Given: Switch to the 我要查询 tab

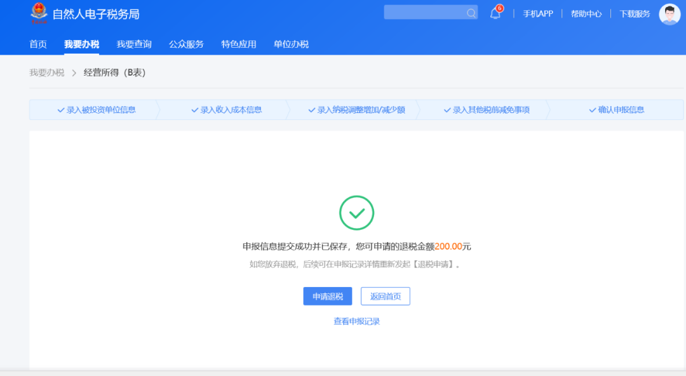Looking at the screenshot, I should [x=133, y=44].
